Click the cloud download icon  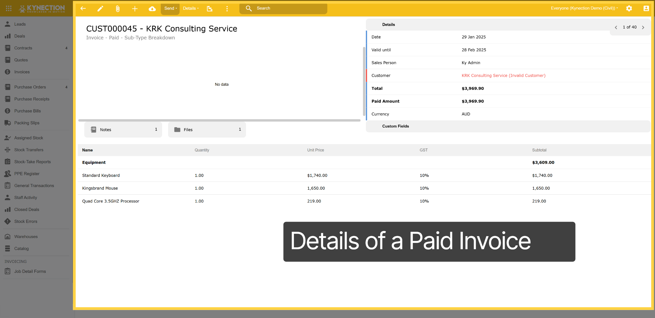[x=152, y=8]
